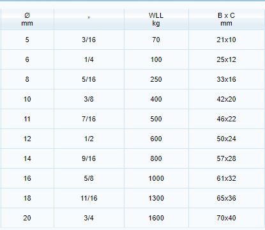Click the 70x40 dimension cell
This screenshot has width=265, height=230.
(226, 218)
